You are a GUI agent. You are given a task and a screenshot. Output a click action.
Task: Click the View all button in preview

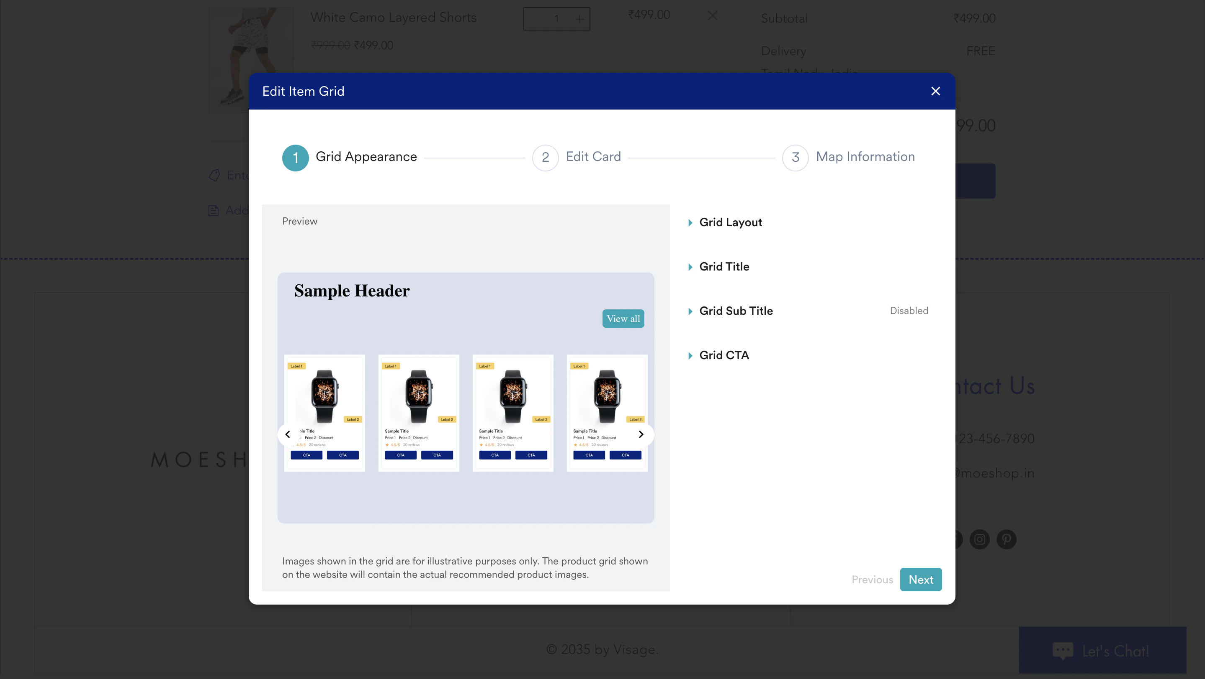point(623,319)
